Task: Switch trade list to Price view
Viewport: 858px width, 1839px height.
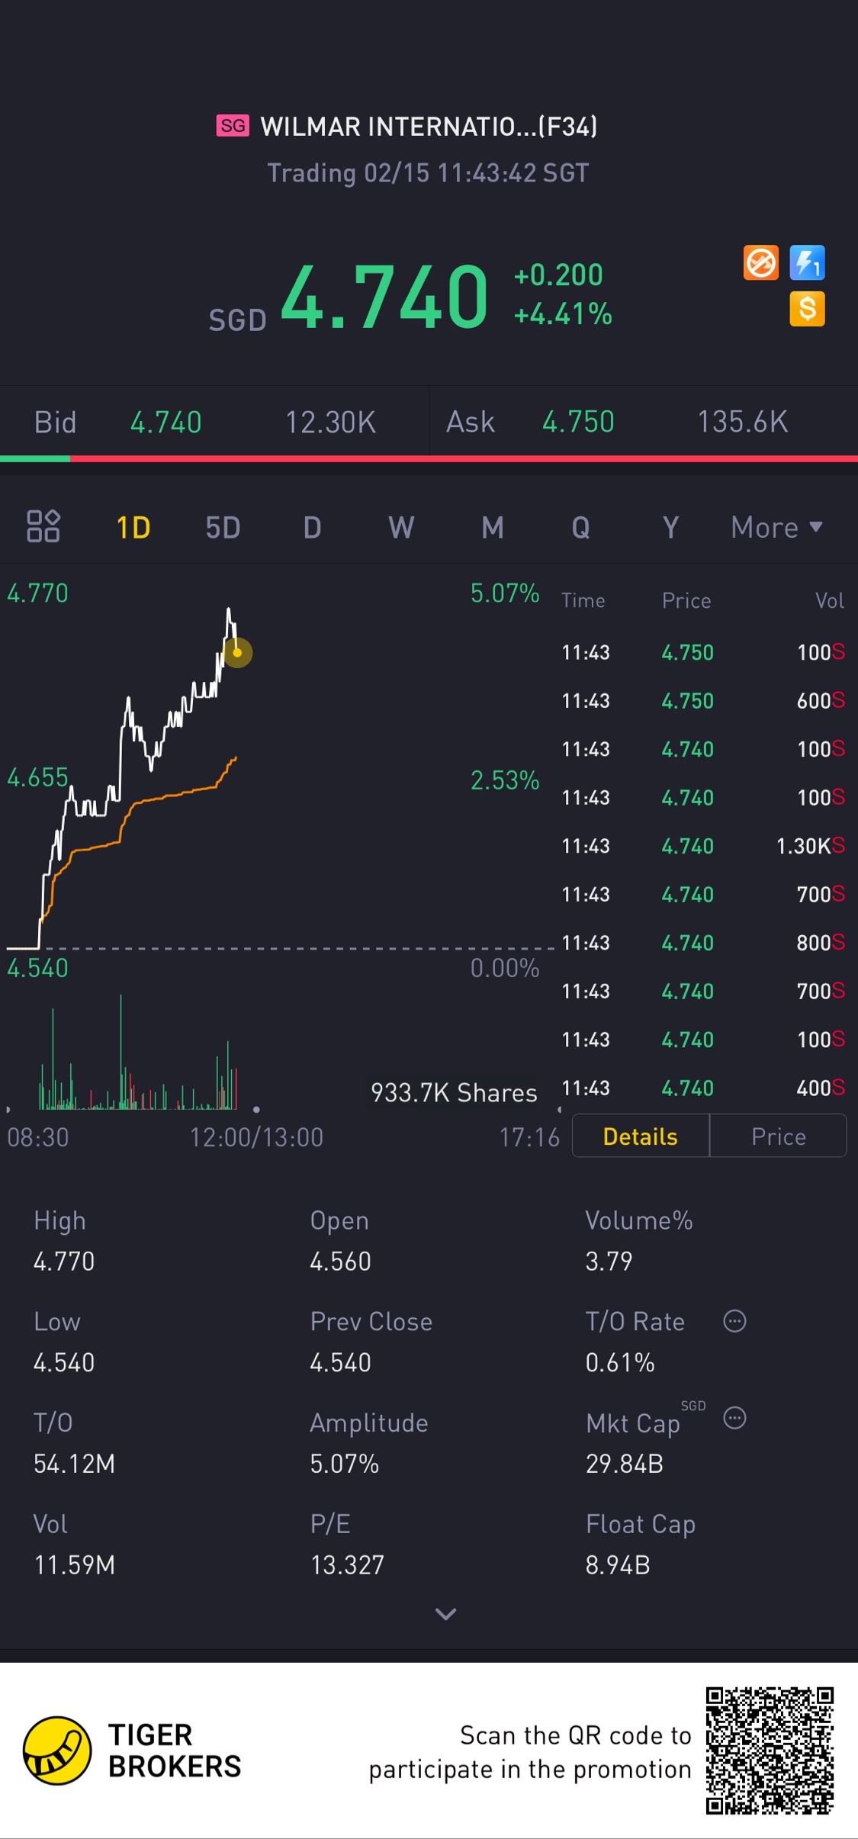Action: coord(778,1137)
